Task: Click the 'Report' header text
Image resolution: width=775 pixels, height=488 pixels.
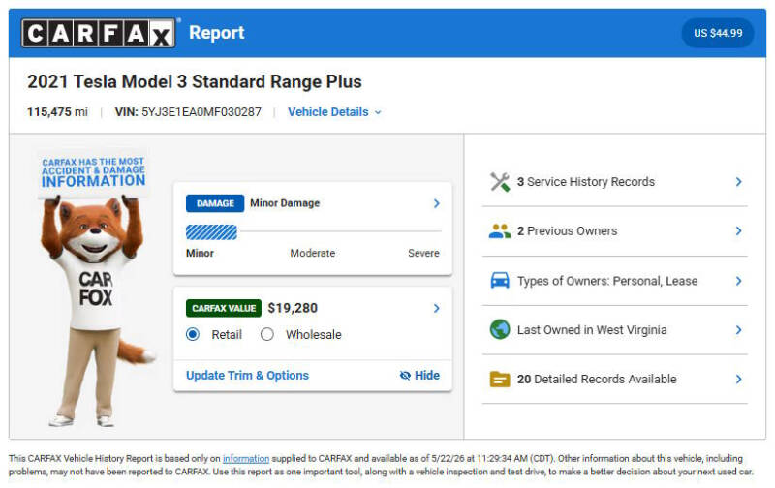Action: point(216,33)
